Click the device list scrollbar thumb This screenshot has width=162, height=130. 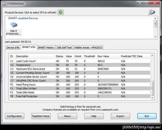155,24
